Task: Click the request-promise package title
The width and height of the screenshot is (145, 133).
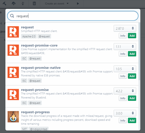Action: pos(35,90)
